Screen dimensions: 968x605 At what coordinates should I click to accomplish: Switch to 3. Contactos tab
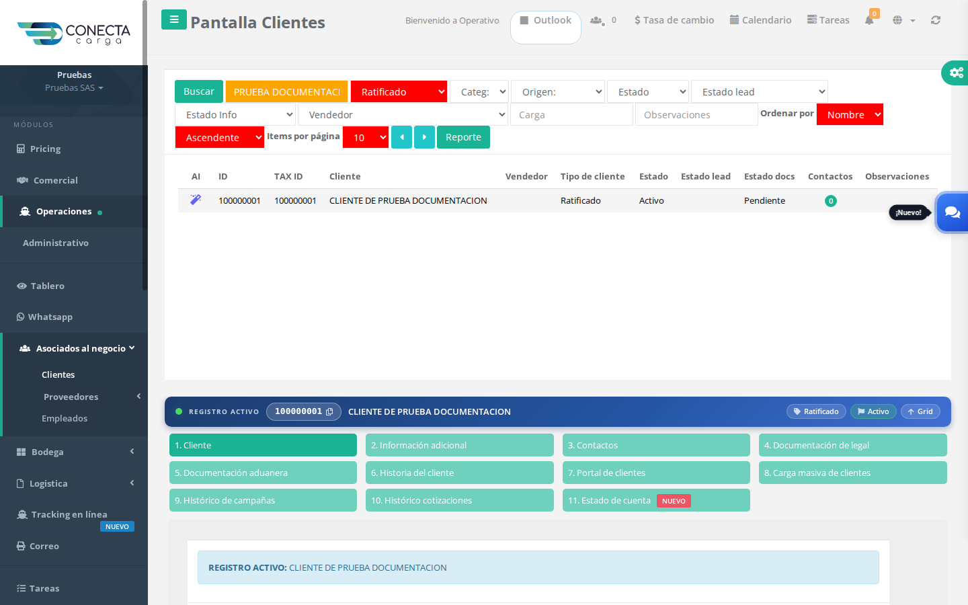click(x=656, y=445)
